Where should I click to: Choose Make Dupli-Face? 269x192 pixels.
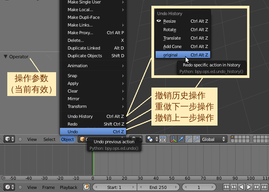pos(93,17)
